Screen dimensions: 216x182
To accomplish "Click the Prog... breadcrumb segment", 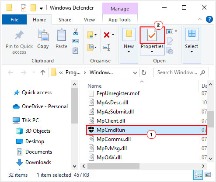I will (x=73, y=72).
